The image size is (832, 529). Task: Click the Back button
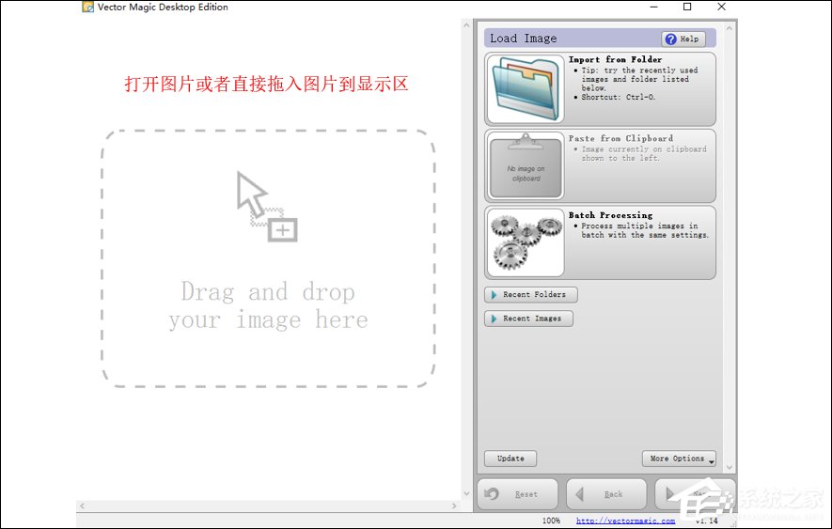pos(606,494)
